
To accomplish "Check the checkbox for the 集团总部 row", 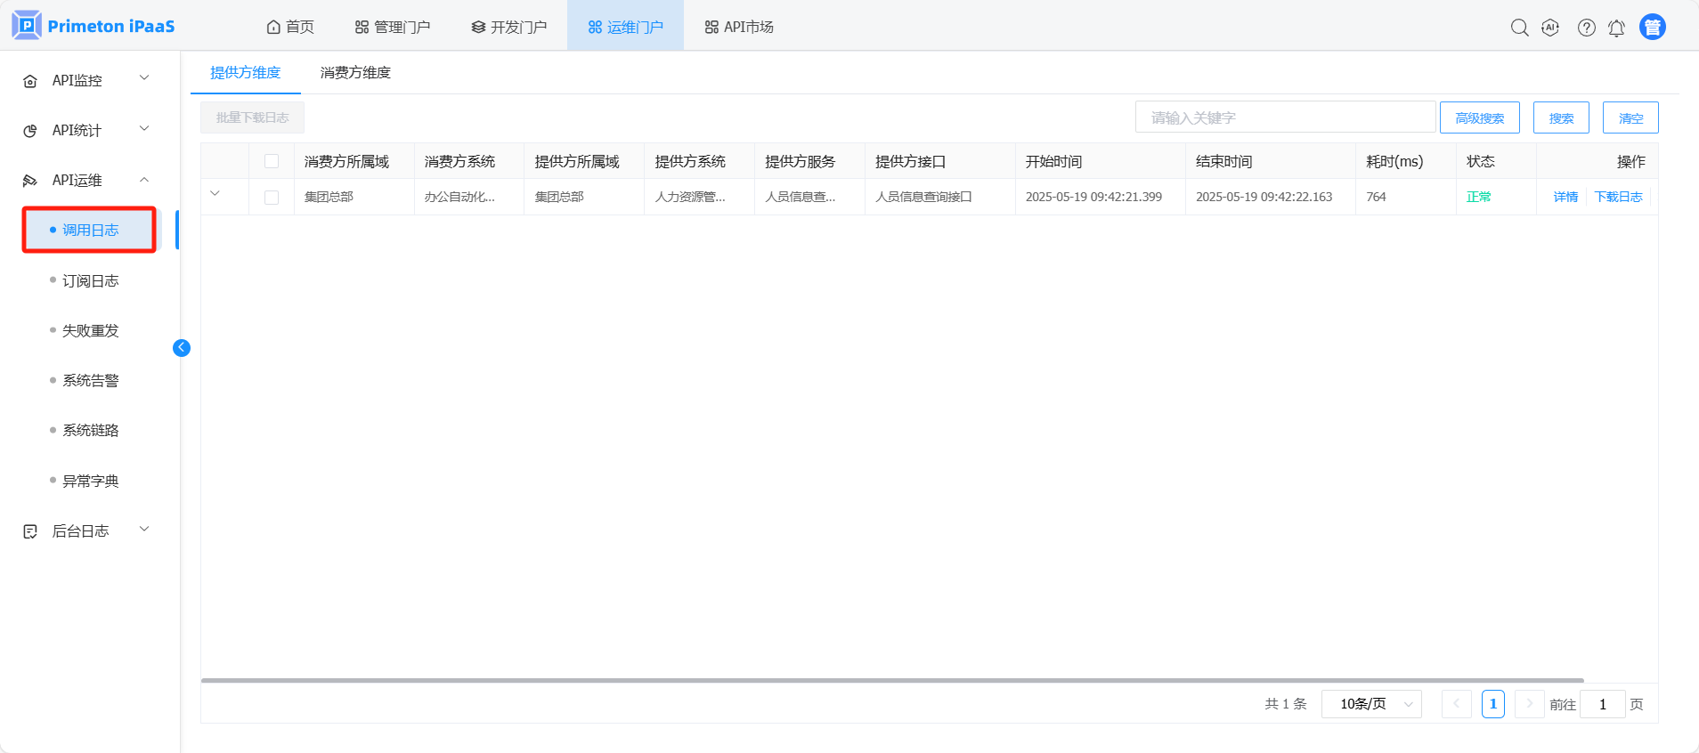I will tap(272, 198).
